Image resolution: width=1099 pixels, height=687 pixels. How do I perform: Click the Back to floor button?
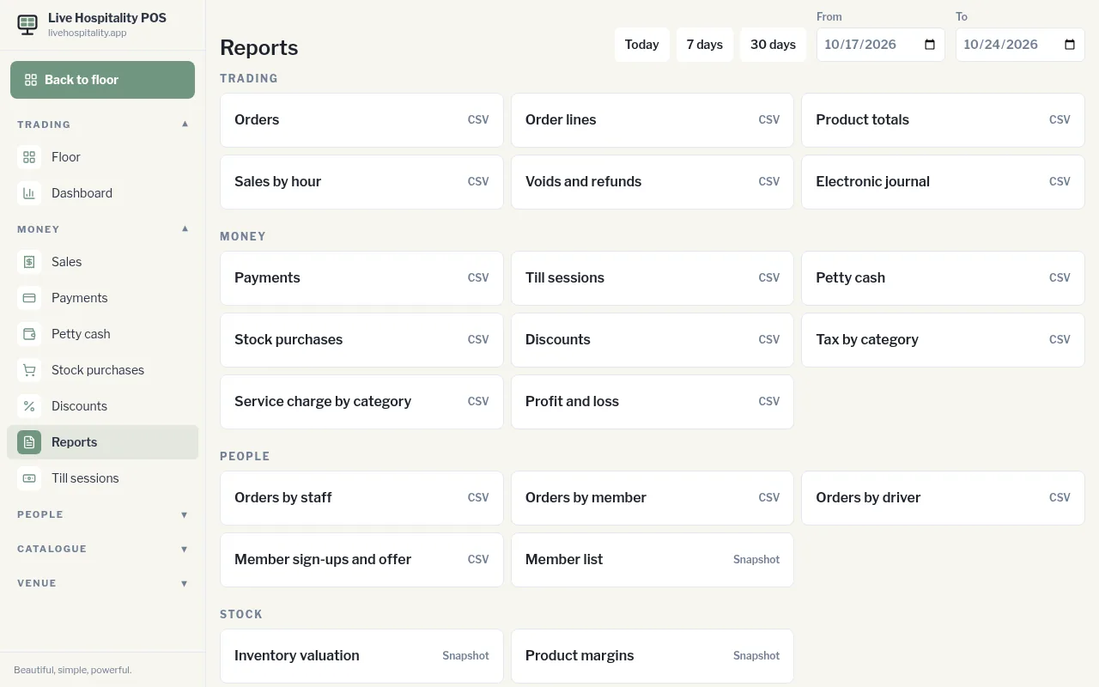pos(103,80)
